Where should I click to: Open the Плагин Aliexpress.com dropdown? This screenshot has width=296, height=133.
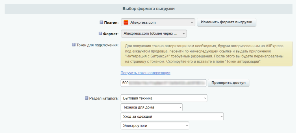tap(158, 23)
